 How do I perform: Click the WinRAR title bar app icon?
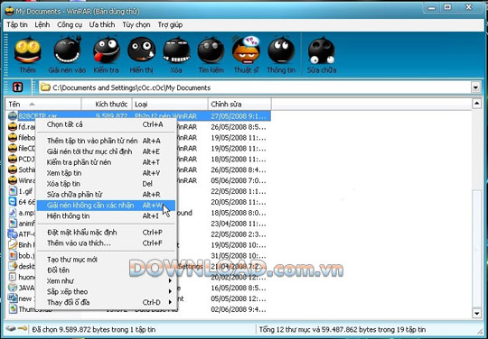click(x=10, y=11)
